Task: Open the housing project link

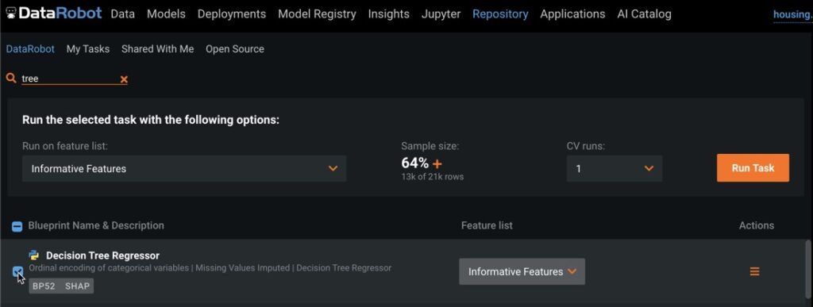Action: pyautogui.click(x=793, y=14)
